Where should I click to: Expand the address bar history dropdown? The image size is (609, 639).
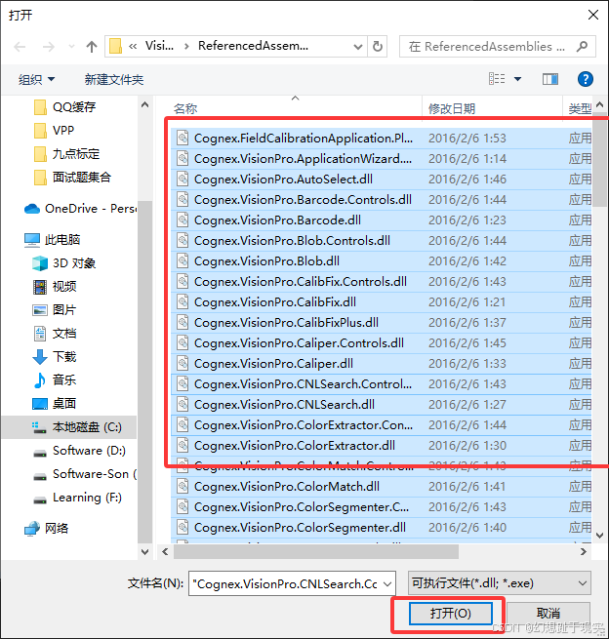pyautogui.click(x=358, y=47)
